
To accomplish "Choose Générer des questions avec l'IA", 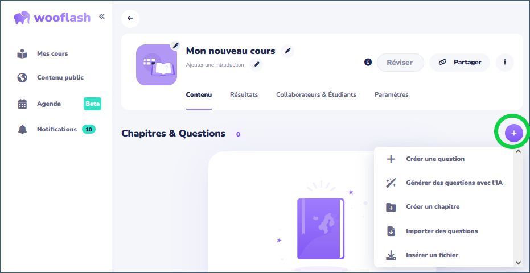I will click(454, 183).
